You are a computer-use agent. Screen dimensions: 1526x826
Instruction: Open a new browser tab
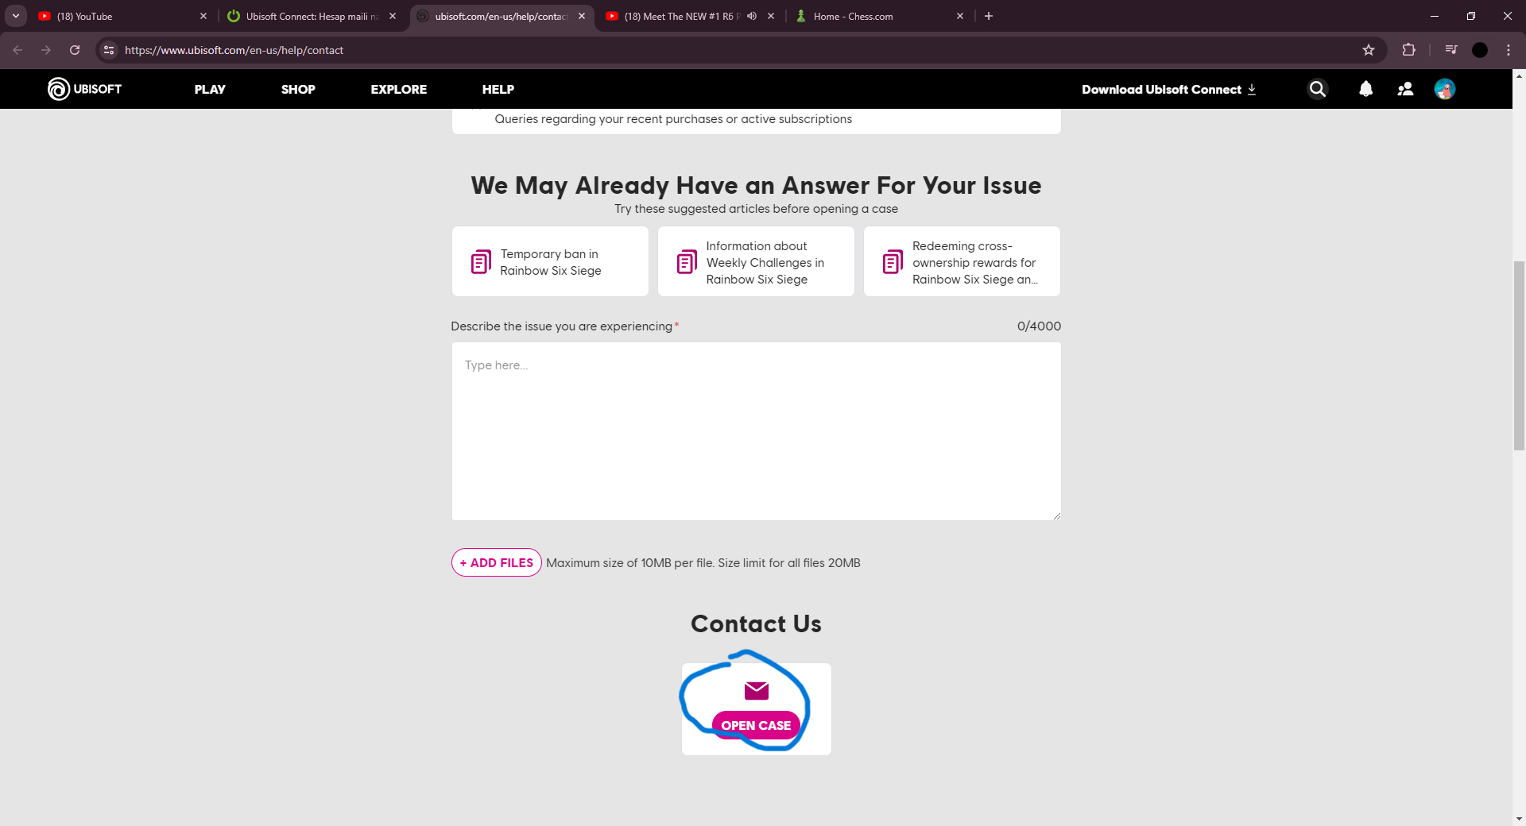tap(989, 16)
